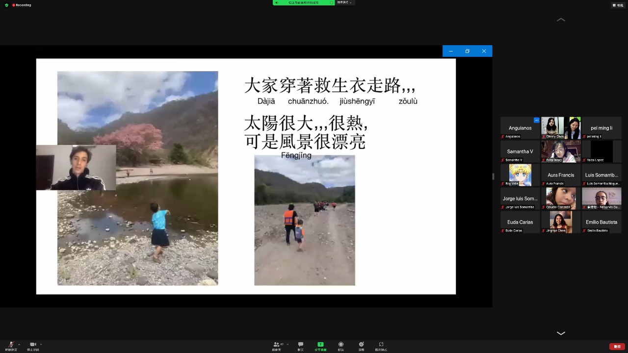Click the red leave meeting button
Image resolution: width=628 pixels, height=353 pixels.
[617, 347]
